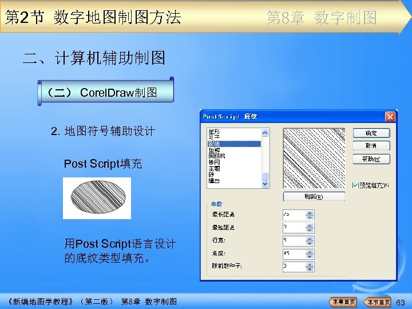Viewport: 412px width, 309px height.
Task: Decrease 角度 with its down arrow
Action: (x=310, y=256)
